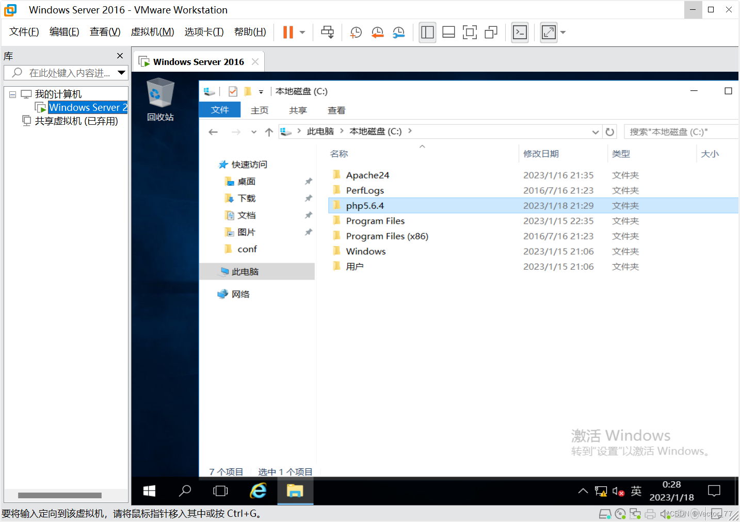Select the PerfLogs folder
The width and height of the screenshot is (740, 522).
365,190
